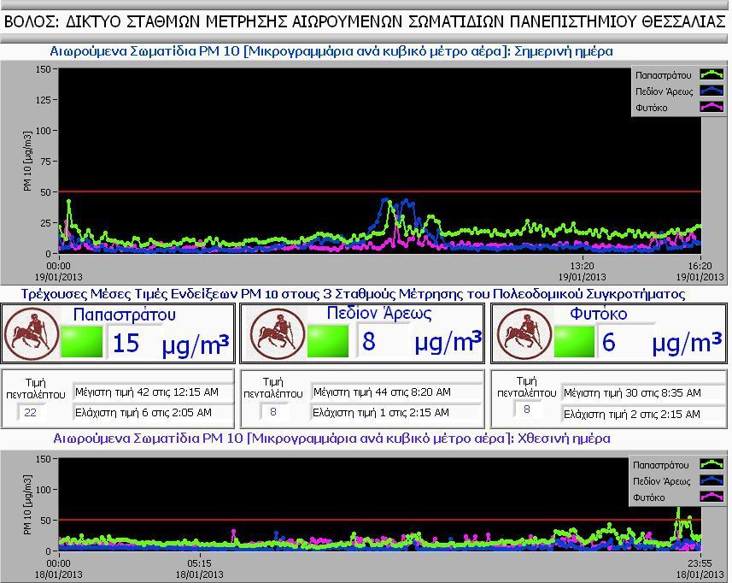Click the green Παπαστράτου line sample in yesterday's legend
Image resolution: width=732 pixels, height=583 pixels.
point(712,464)
